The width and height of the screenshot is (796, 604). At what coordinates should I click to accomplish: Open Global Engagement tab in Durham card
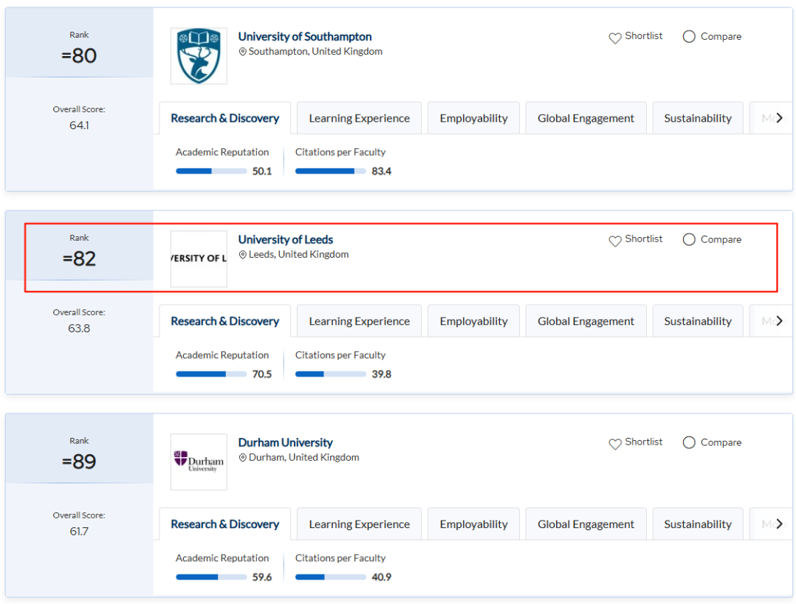pyautogui.click(x=586, y=524)
